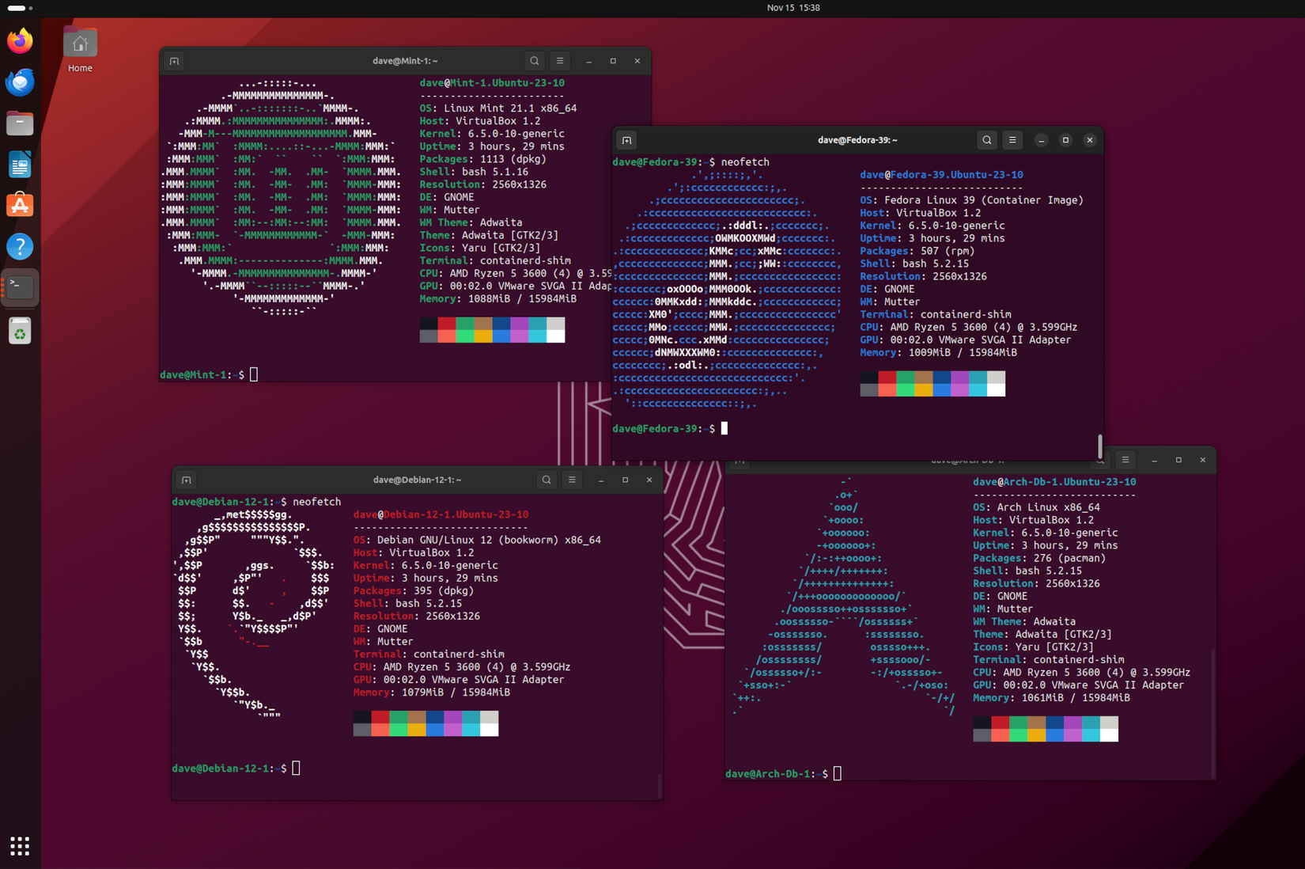
Task: Click the search icon in the Fedora terminal
Action: click(x=987, y=139)
